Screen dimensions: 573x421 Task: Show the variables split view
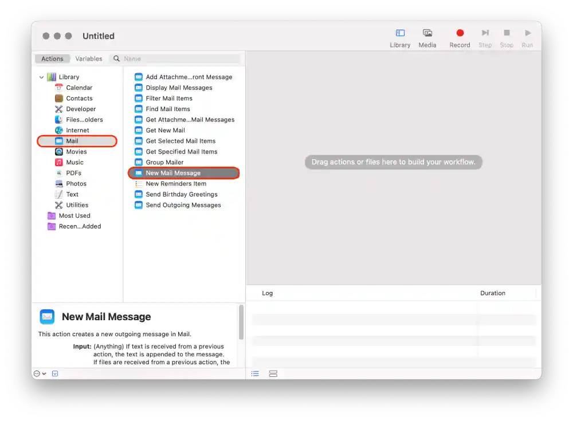click(273, 373)
